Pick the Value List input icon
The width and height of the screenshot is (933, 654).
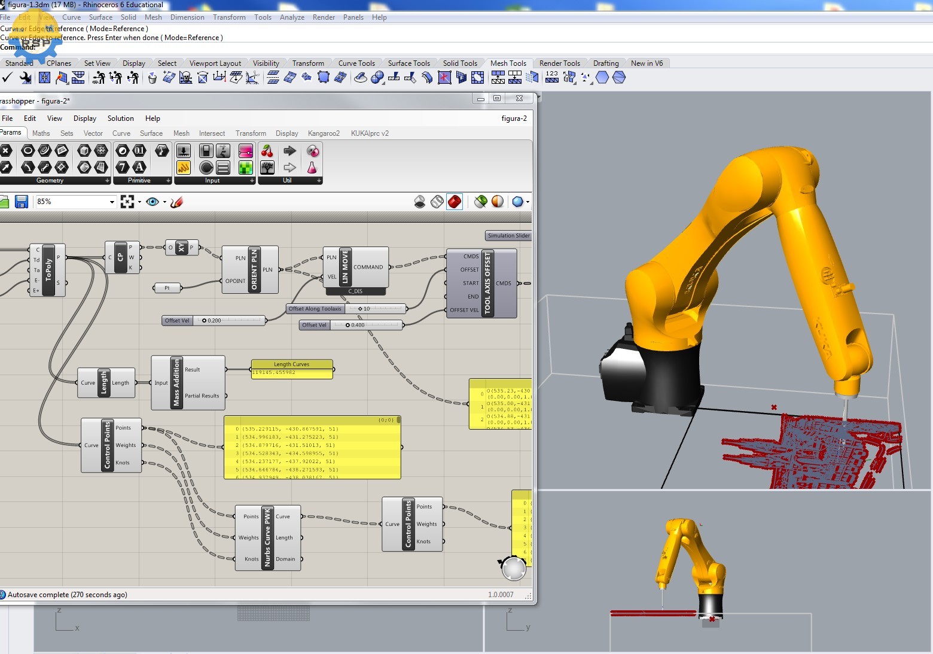pos(223,168)
